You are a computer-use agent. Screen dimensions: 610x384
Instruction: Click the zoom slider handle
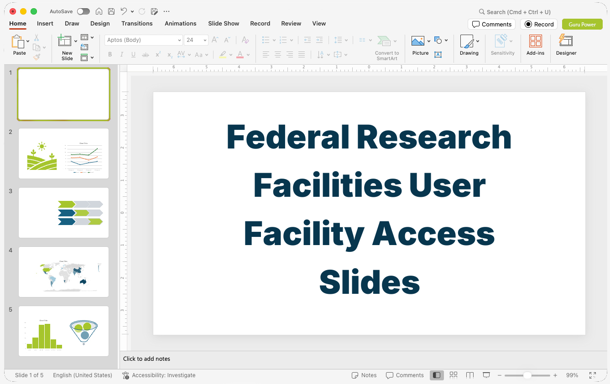point(527,375)
